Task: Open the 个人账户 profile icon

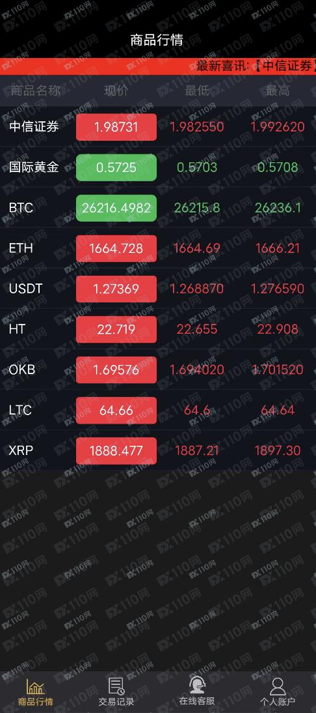Action: coord(278,686)
